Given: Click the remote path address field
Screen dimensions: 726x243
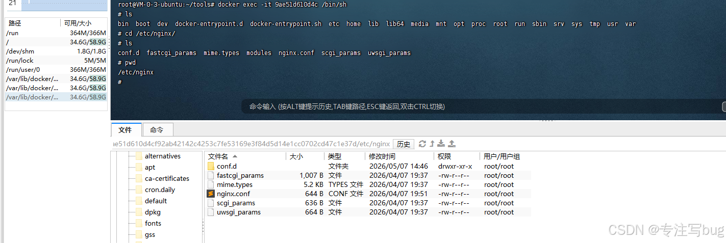Looking at the screenshot, I should (x=252, y=144).
